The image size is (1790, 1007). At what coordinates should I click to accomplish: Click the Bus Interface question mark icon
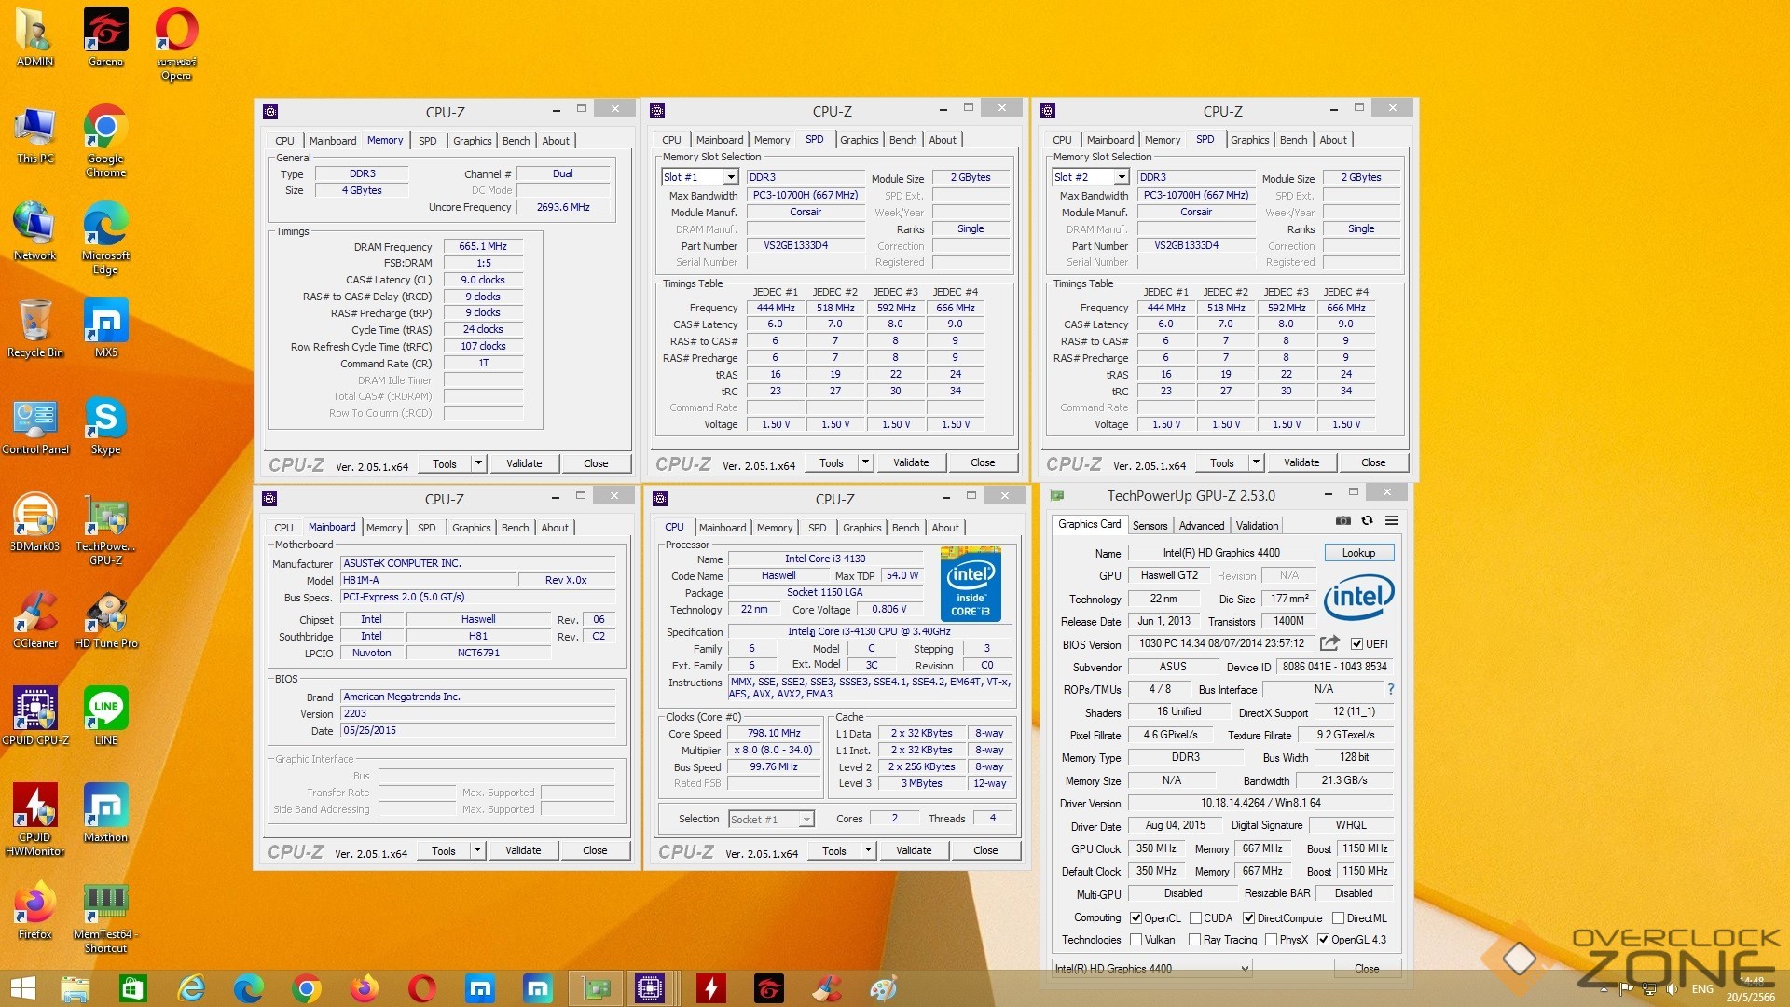(x=1390, y=689)
